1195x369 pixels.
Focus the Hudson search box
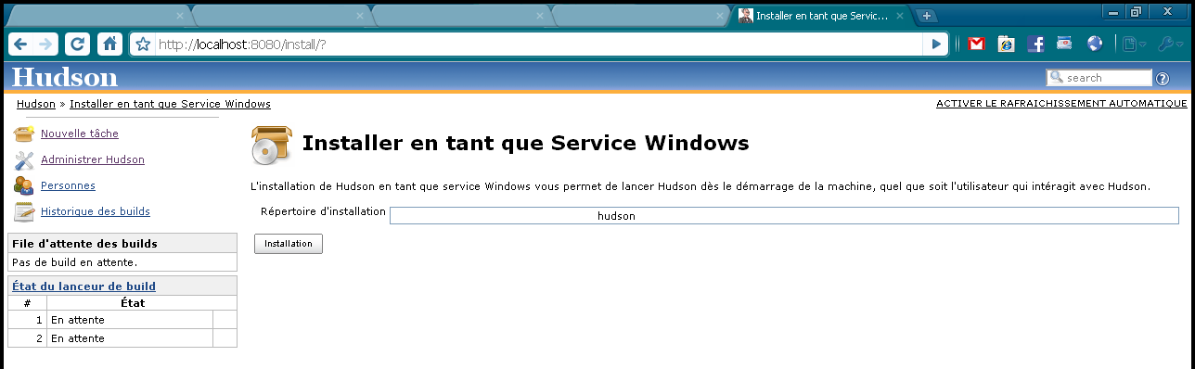coord(1099,78)
